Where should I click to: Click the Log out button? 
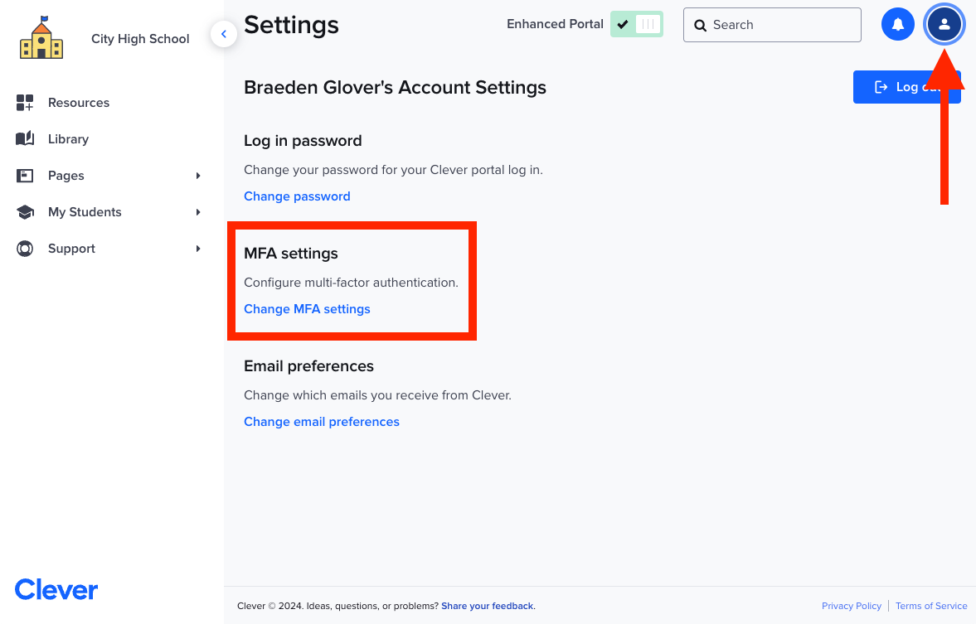pos(907,86)
